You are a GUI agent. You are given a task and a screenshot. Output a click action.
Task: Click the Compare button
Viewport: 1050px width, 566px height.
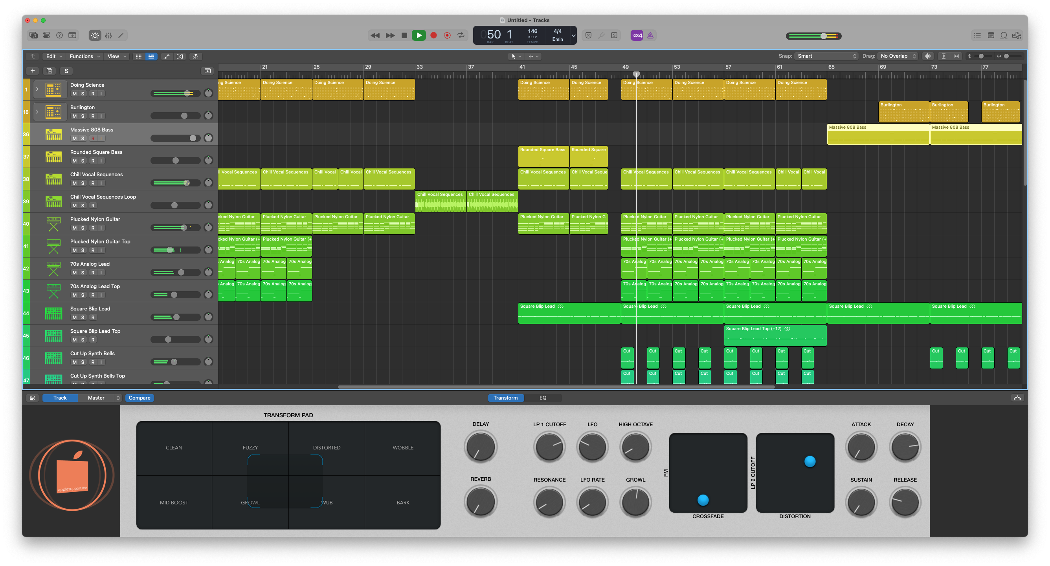click(x=140, y=398)
